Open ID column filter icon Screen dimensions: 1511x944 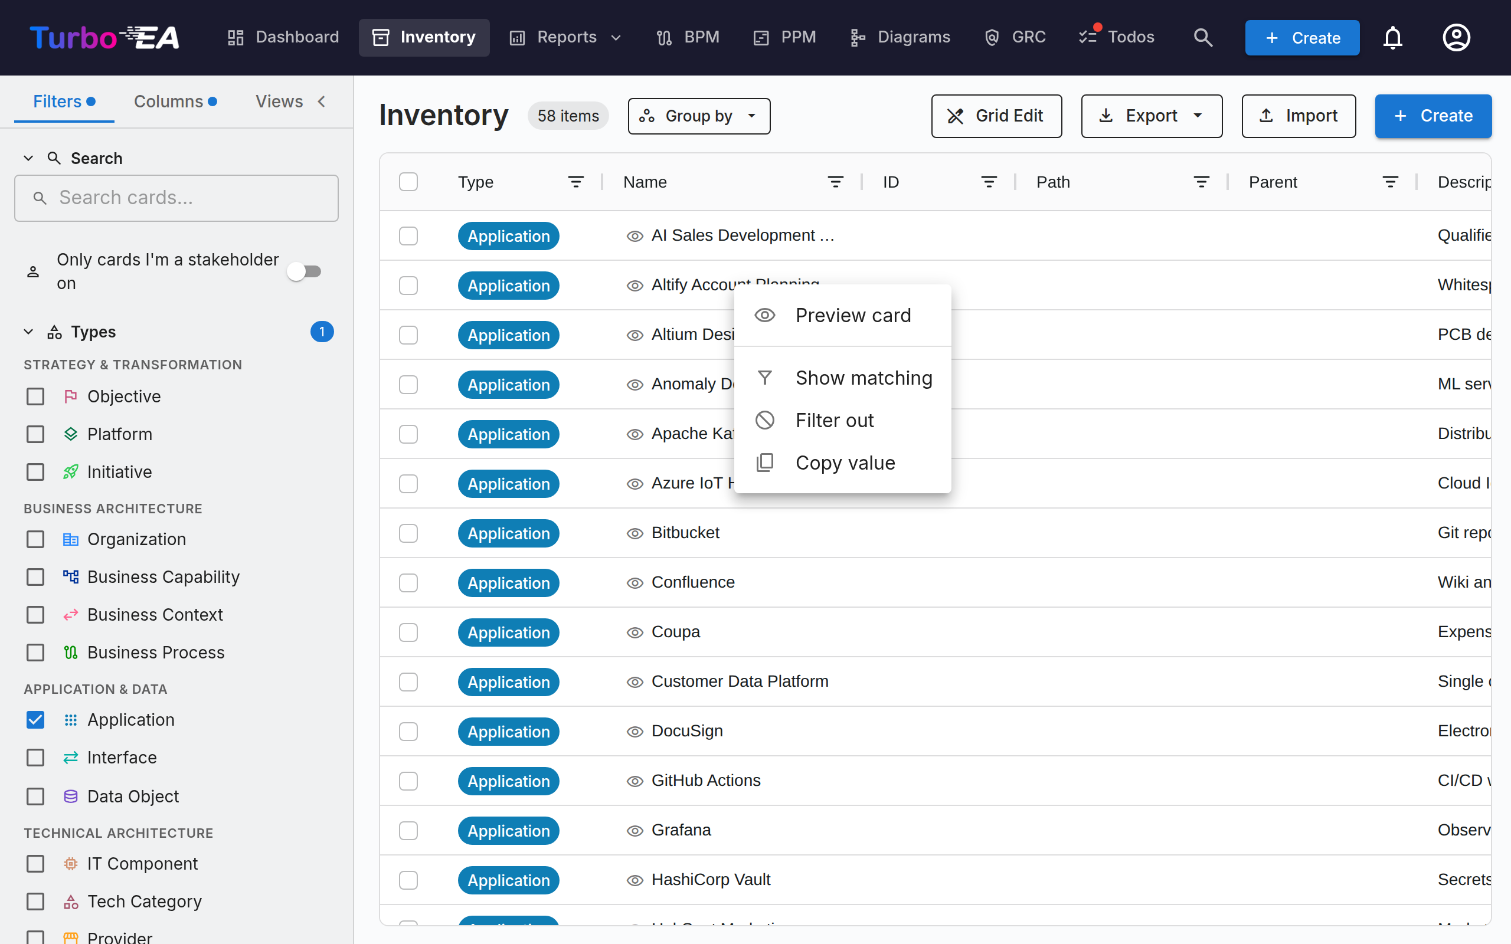click(989, 182)
